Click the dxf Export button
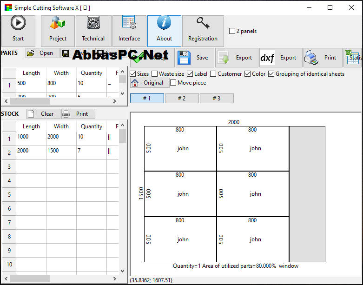The height and width of the screenshot is (285, 363). tap(281, 58)
